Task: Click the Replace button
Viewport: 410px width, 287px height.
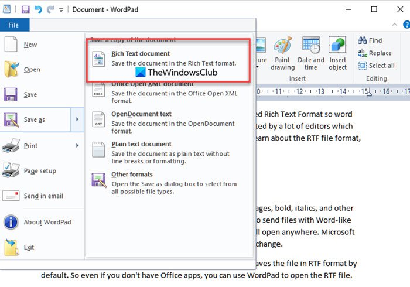Action: pos(375,53)
